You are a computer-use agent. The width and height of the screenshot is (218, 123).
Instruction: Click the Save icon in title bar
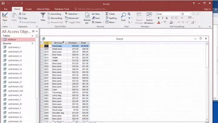(3, 3)
